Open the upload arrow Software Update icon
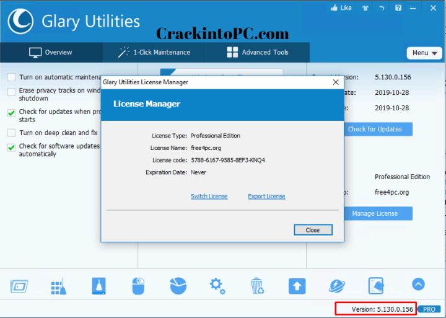This screenshot has width=446, height=318. (297, 286)
